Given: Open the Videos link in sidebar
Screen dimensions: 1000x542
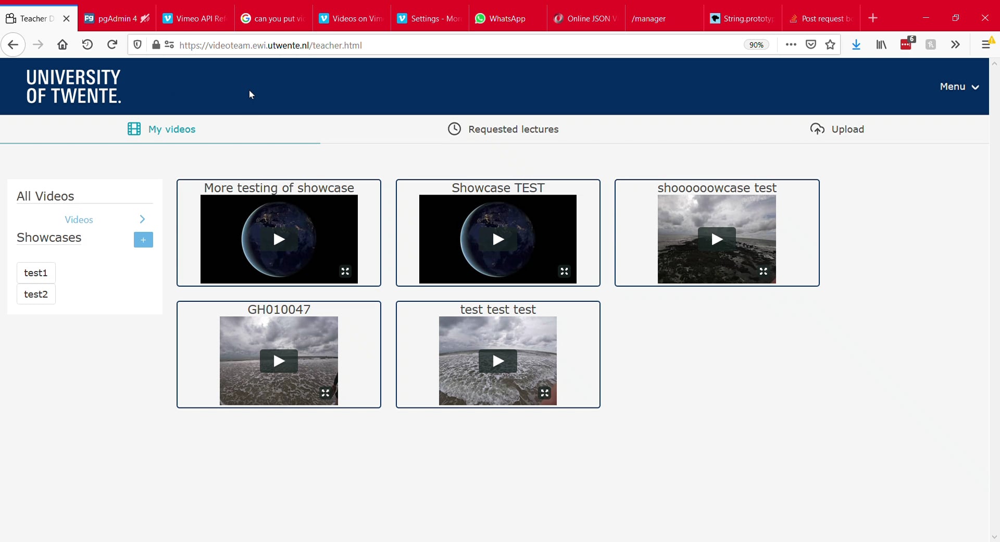Looking at the screenshot, I should (79, 220).
